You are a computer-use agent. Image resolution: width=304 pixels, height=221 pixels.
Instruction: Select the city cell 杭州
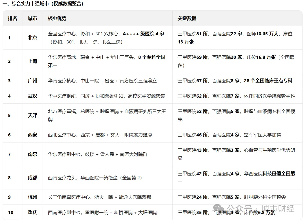pos(32,197)
